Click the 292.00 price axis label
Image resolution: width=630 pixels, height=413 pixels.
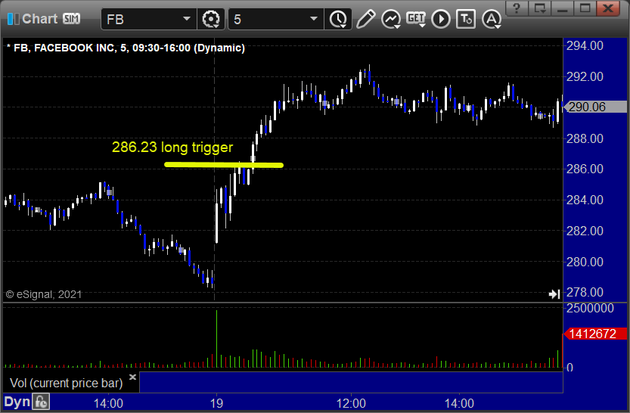coord(585,76)
